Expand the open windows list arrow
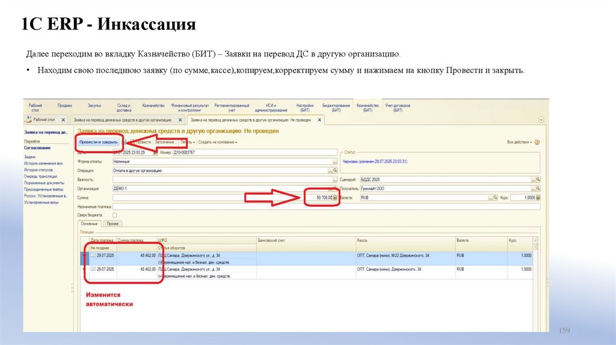Image resolution: width=616 pixels, height=345 pixels. (541, 120)
